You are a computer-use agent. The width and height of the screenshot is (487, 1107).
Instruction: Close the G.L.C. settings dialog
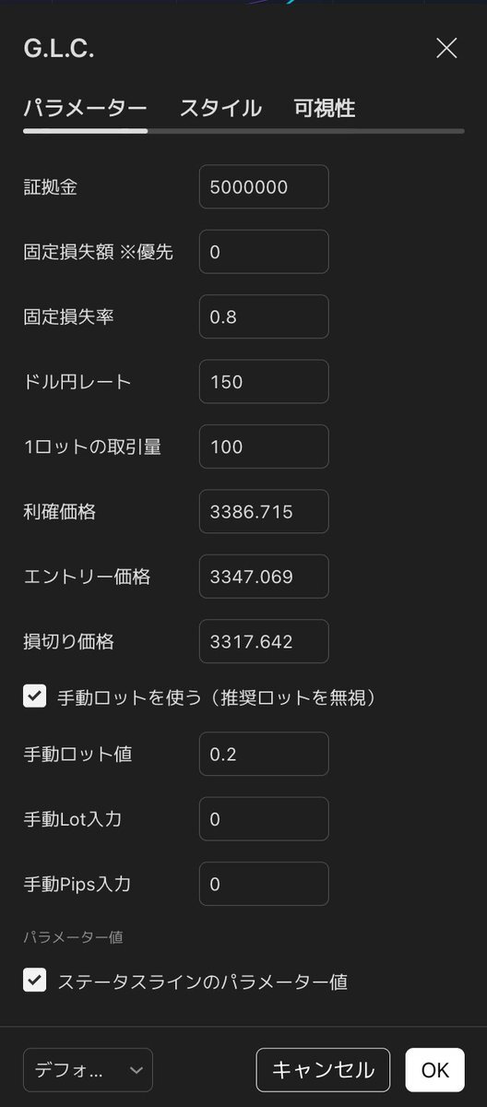446,49
